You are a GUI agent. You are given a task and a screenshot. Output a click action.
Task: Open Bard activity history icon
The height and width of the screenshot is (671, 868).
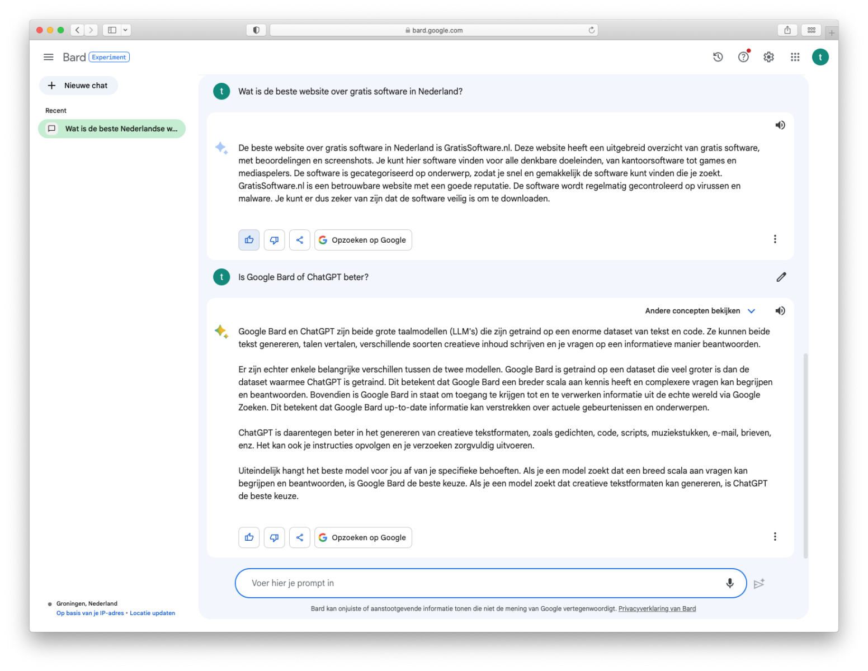click(718, 57)
